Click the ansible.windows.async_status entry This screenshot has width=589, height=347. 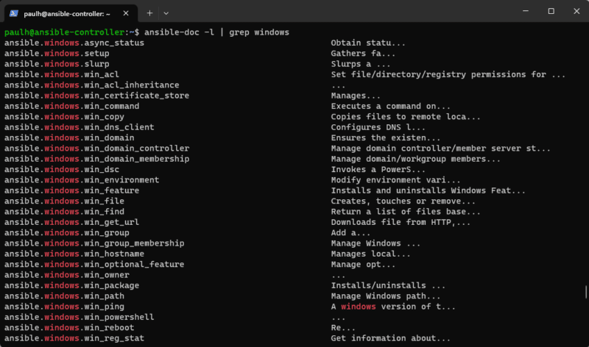point(74,43)
